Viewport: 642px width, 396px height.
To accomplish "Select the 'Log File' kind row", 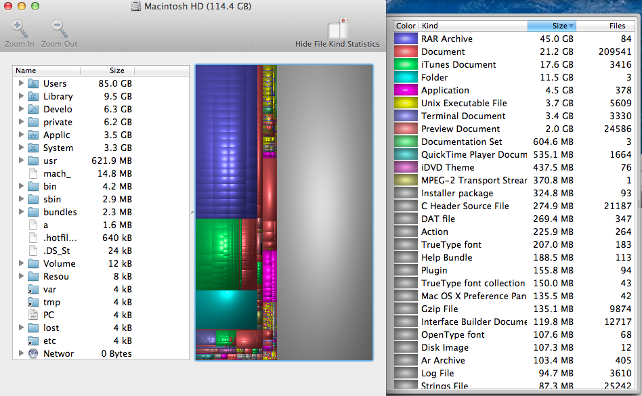I will pyautogui.click(x=514, y=373).
